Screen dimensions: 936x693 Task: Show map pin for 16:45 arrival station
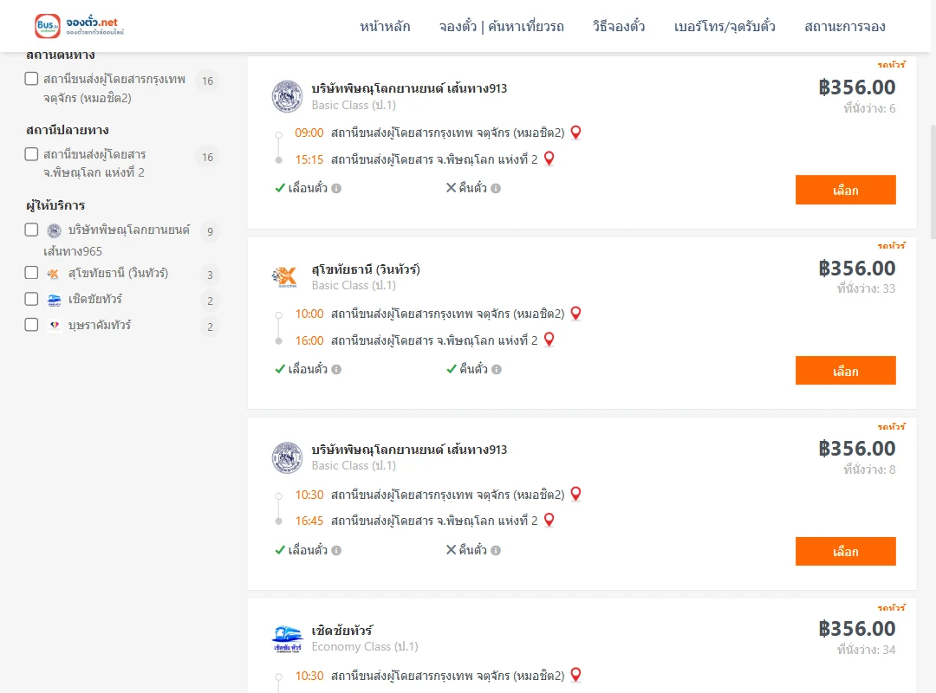[549, 521]
